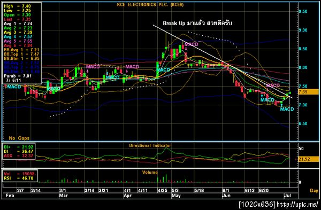Click the 4/1 date tick label
Image resolution: width=321 pixels, height=210 pixels.
click(x=127, y=191)
